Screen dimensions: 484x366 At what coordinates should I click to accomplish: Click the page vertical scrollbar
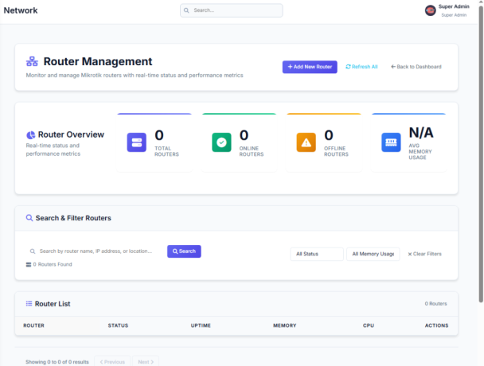click(480, 159)
